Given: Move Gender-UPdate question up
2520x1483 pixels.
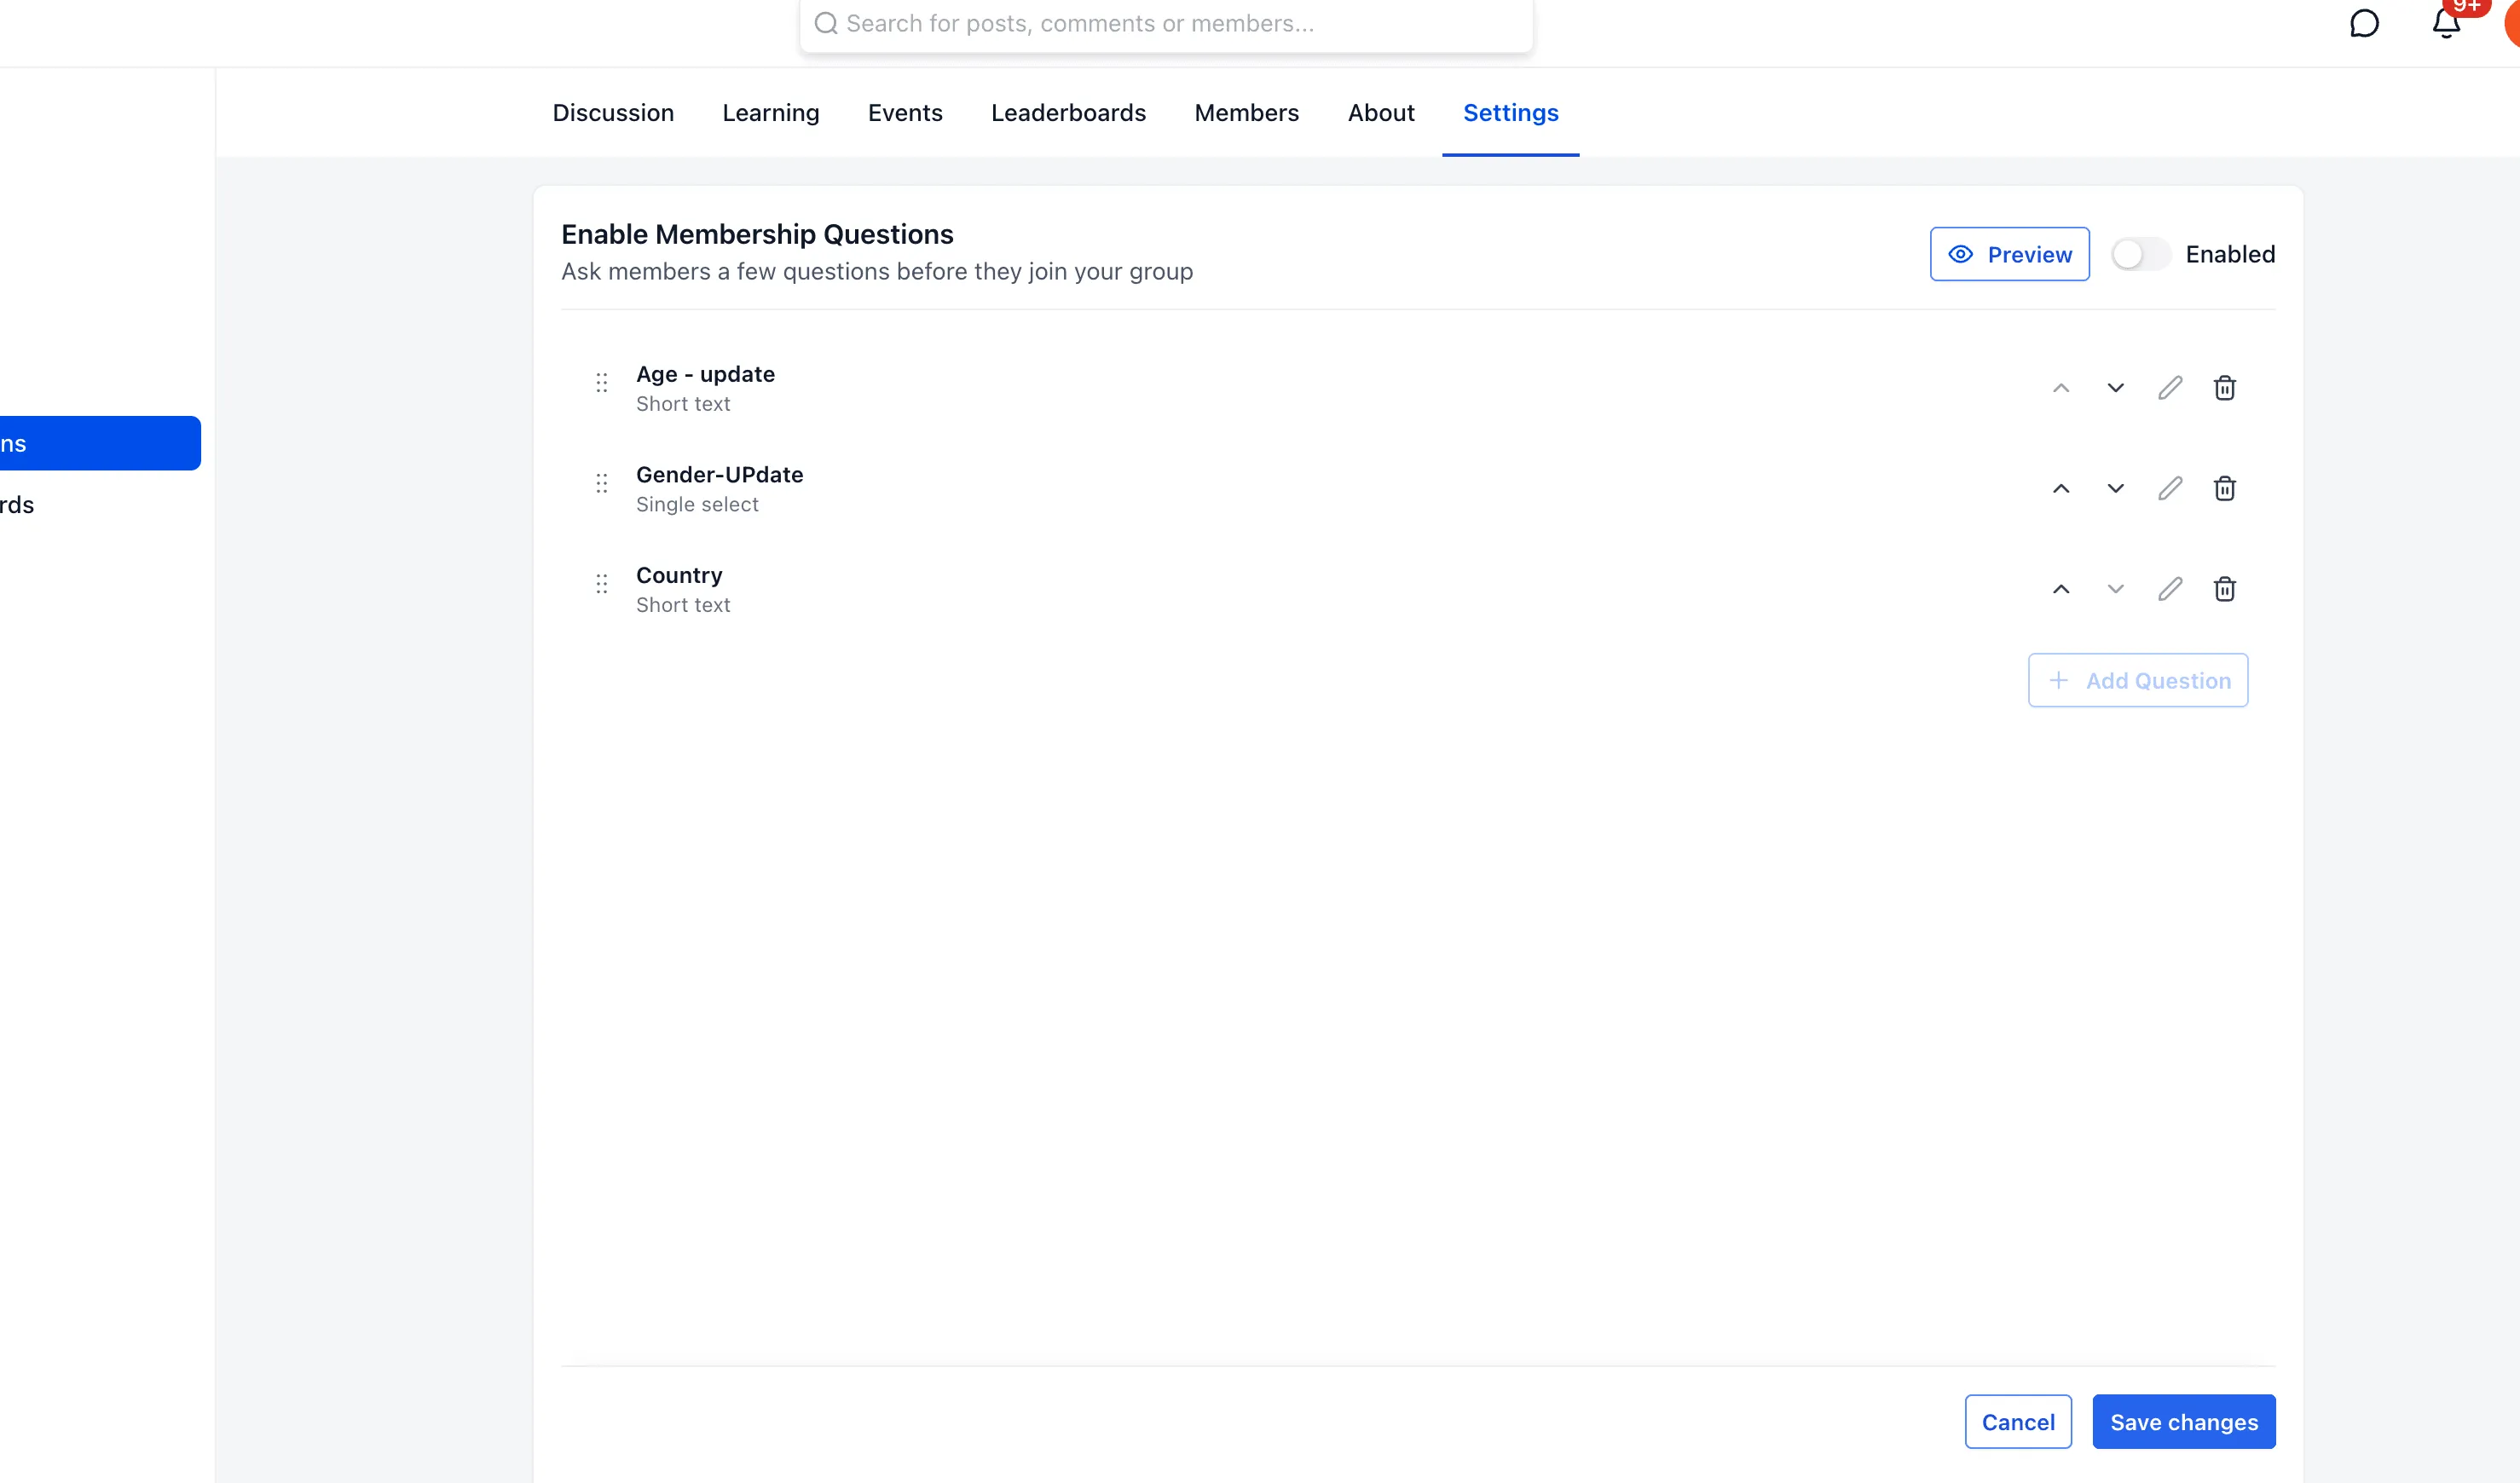Looking at the screenshot, I should 2060,488.
